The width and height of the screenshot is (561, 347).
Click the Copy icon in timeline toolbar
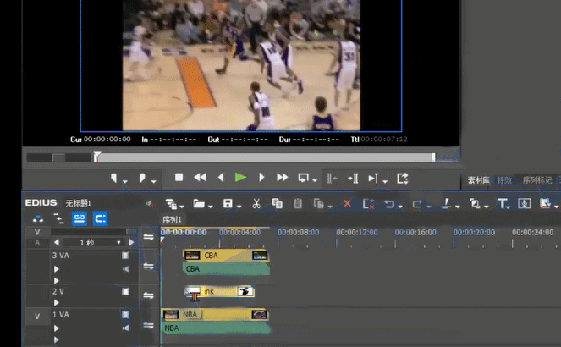tap(277, 204)
